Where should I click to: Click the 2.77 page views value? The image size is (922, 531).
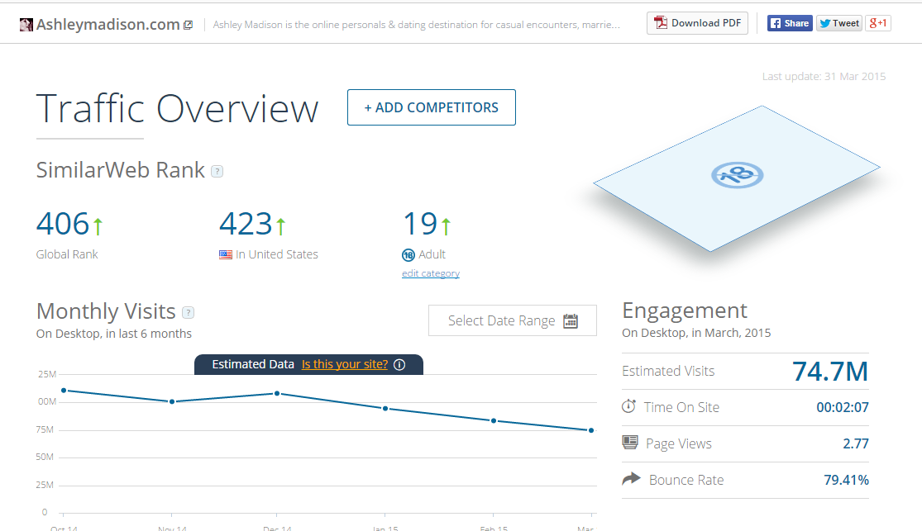coord(856,443)
